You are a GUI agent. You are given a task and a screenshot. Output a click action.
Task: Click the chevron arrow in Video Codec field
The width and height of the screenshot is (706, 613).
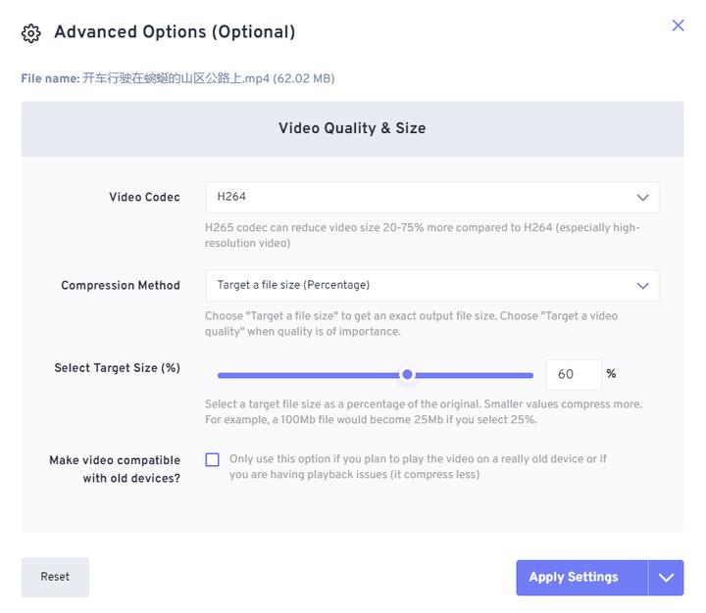643,198
